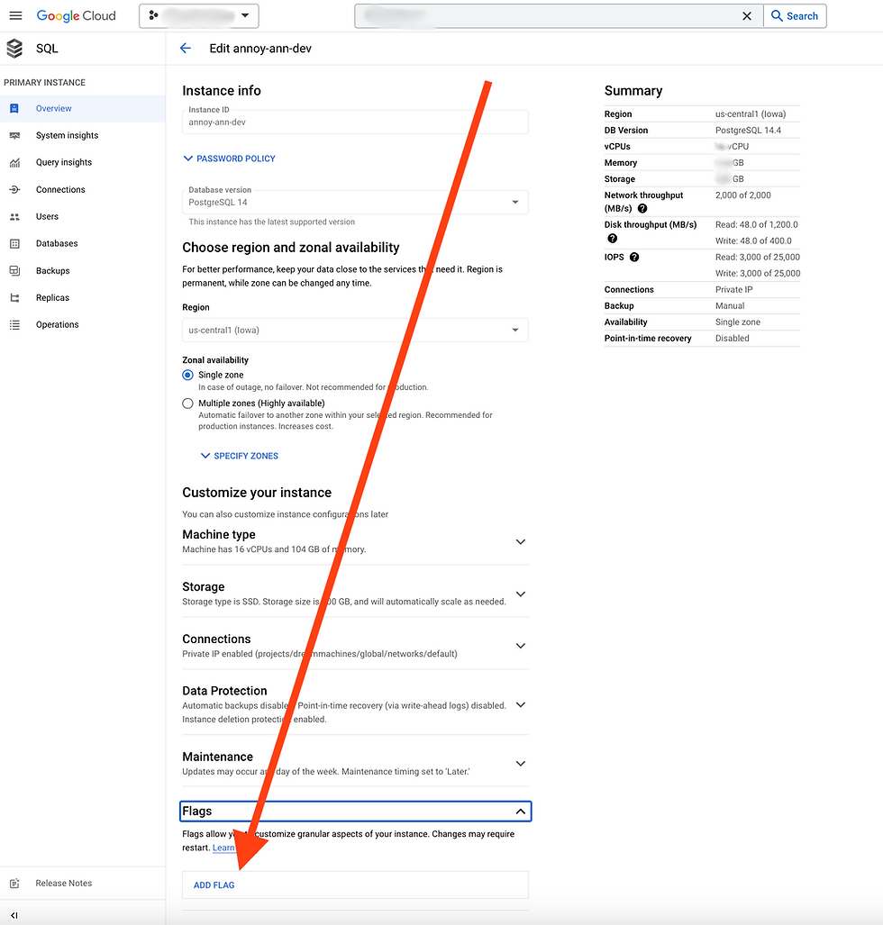Image resolution: width=883 pixels, height=925 pixels.
Task: Open the Region dropdown
Action: point(355,331)
